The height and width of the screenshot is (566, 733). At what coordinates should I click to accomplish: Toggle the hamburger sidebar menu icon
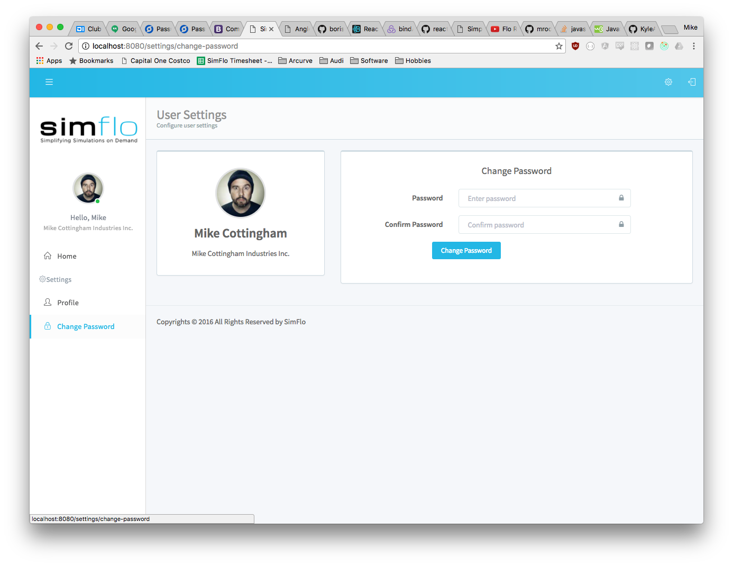tap(49, 82)
